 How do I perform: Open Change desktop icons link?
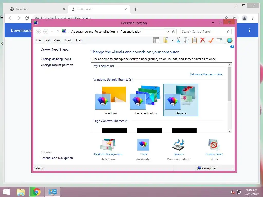click(56, 59)
